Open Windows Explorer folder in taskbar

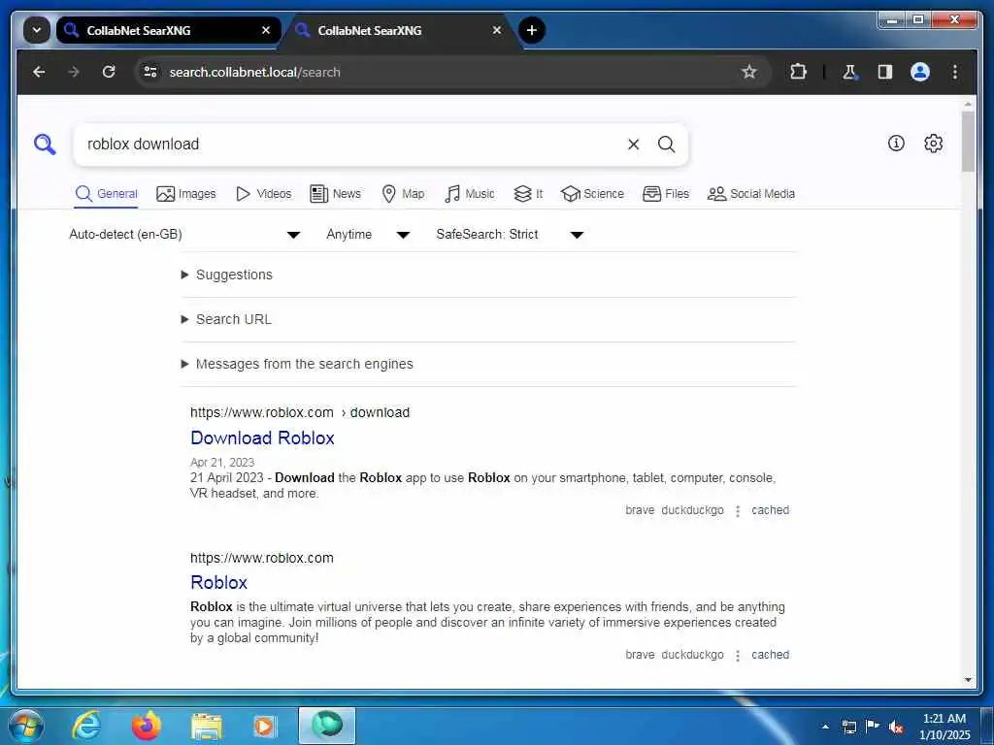[x=207, y=728]
